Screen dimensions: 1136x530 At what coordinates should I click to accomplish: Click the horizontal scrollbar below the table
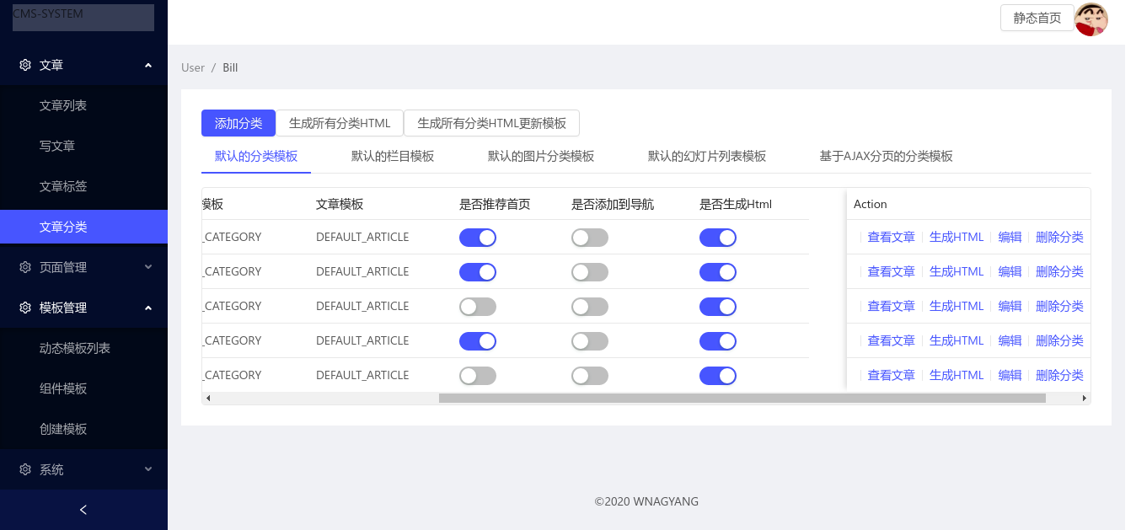(x=646, y=397)
